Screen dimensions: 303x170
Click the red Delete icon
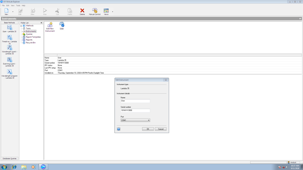82,11
